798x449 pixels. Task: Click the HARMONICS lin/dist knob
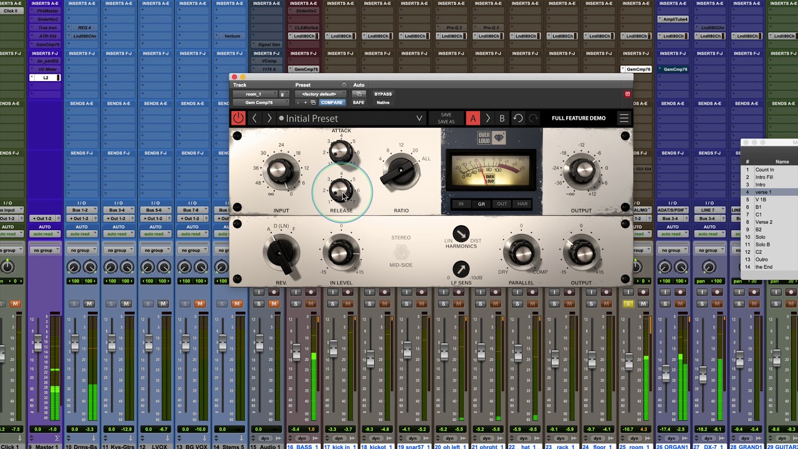pos(461,234)
